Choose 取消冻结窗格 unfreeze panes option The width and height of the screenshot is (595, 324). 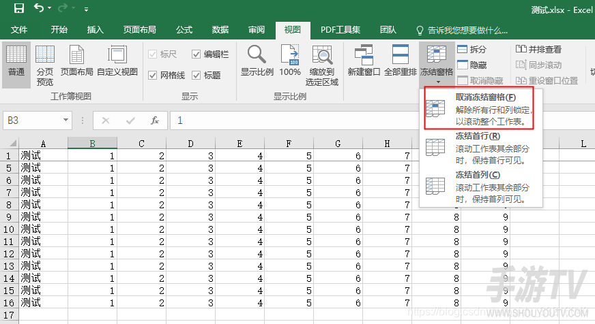pos(479,109)
